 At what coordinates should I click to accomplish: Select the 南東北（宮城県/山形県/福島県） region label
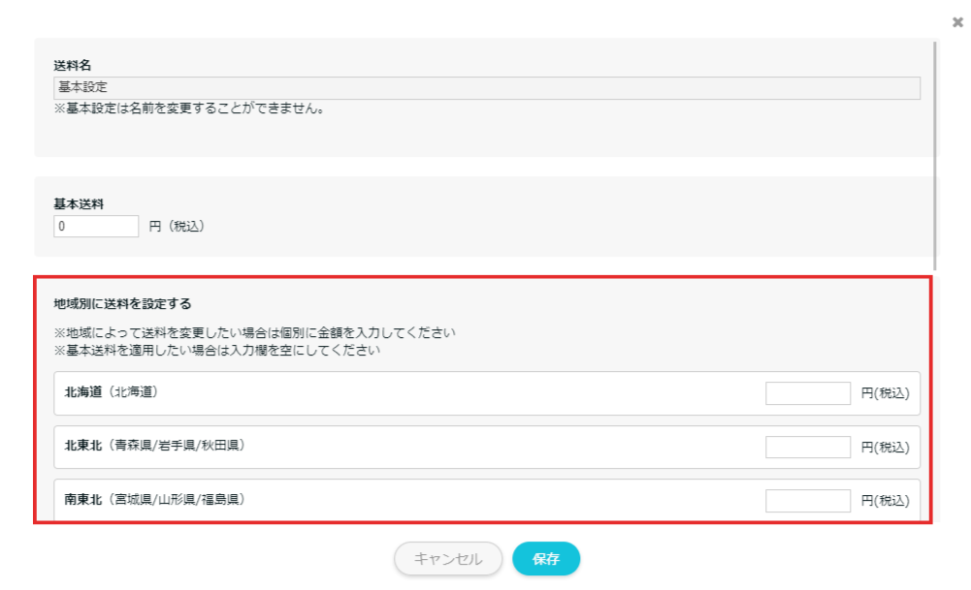pyautogui.click(x=153, y=500)
